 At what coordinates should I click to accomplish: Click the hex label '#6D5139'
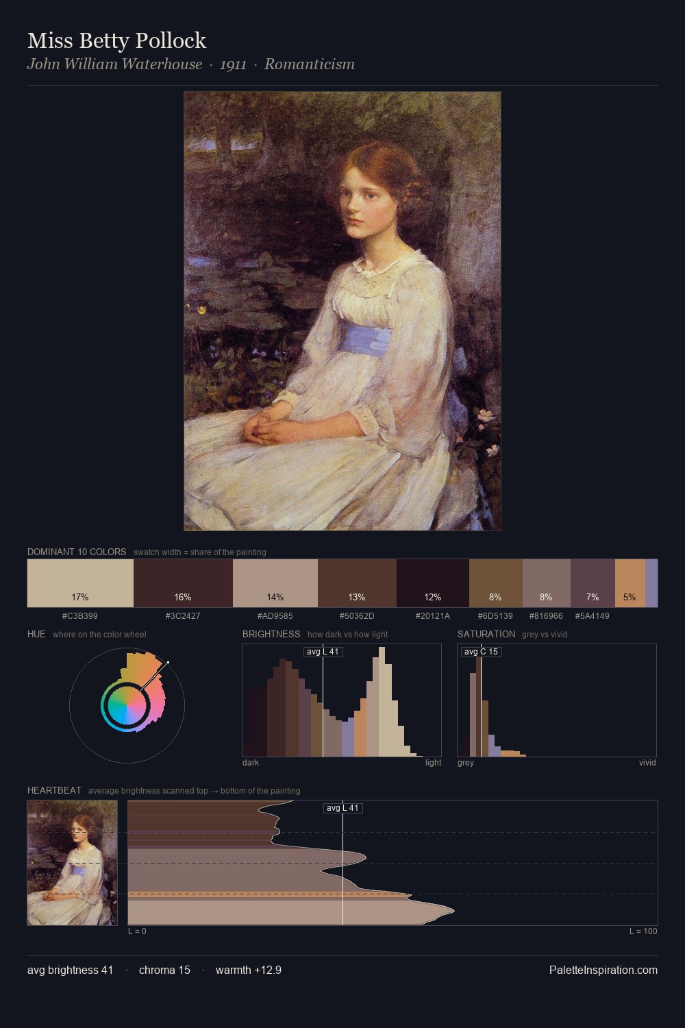[x=495, y=615]
